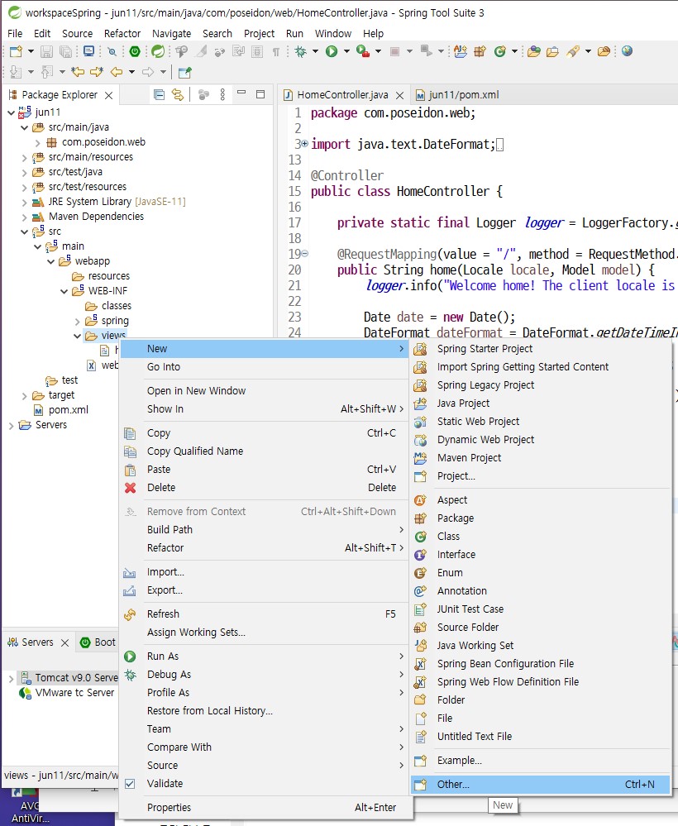
Task: Click the green relaunch power toolbar icon
Action: click(135, 51)
